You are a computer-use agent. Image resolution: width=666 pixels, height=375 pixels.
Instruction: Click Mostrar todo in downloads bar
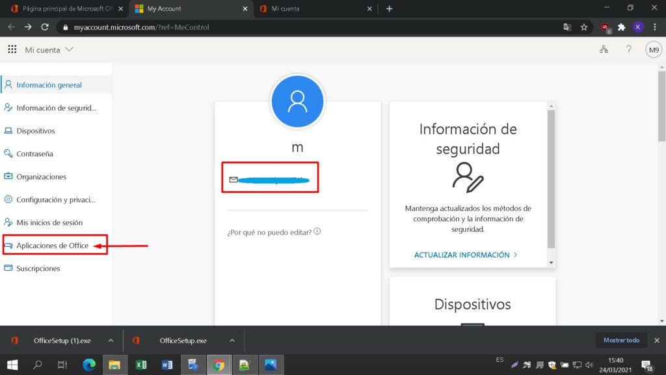621,340
